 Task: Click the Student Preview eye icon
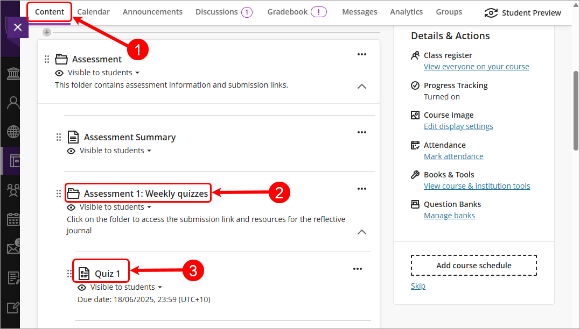491,13
